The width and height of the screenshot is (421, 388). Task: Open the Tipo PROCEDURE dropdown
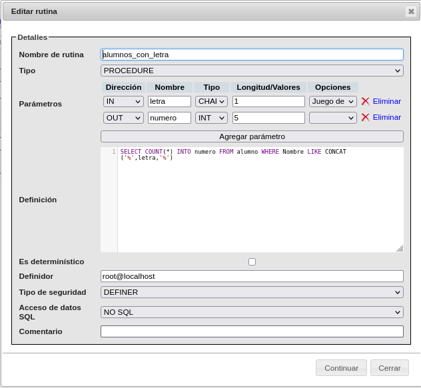[252, 71]
